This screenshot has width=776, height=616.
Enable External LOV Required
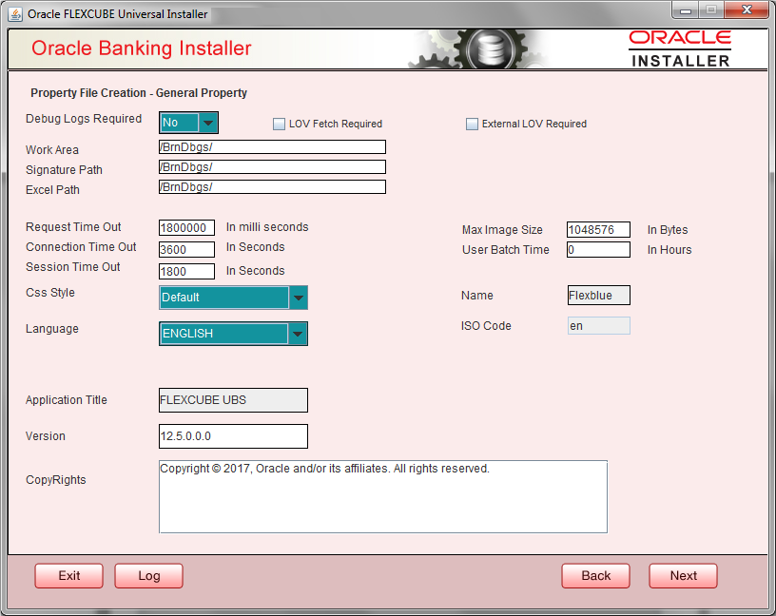[x=472, y=124]
